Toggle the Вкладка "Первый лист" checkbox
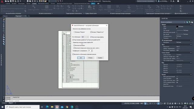The width and height of the screenshot is (194, 109). click(x=91, y=32)
